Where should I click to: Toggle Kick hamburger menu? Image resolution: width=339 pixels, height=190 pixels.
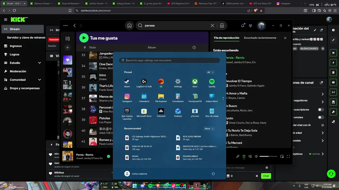tap(6, 20)
